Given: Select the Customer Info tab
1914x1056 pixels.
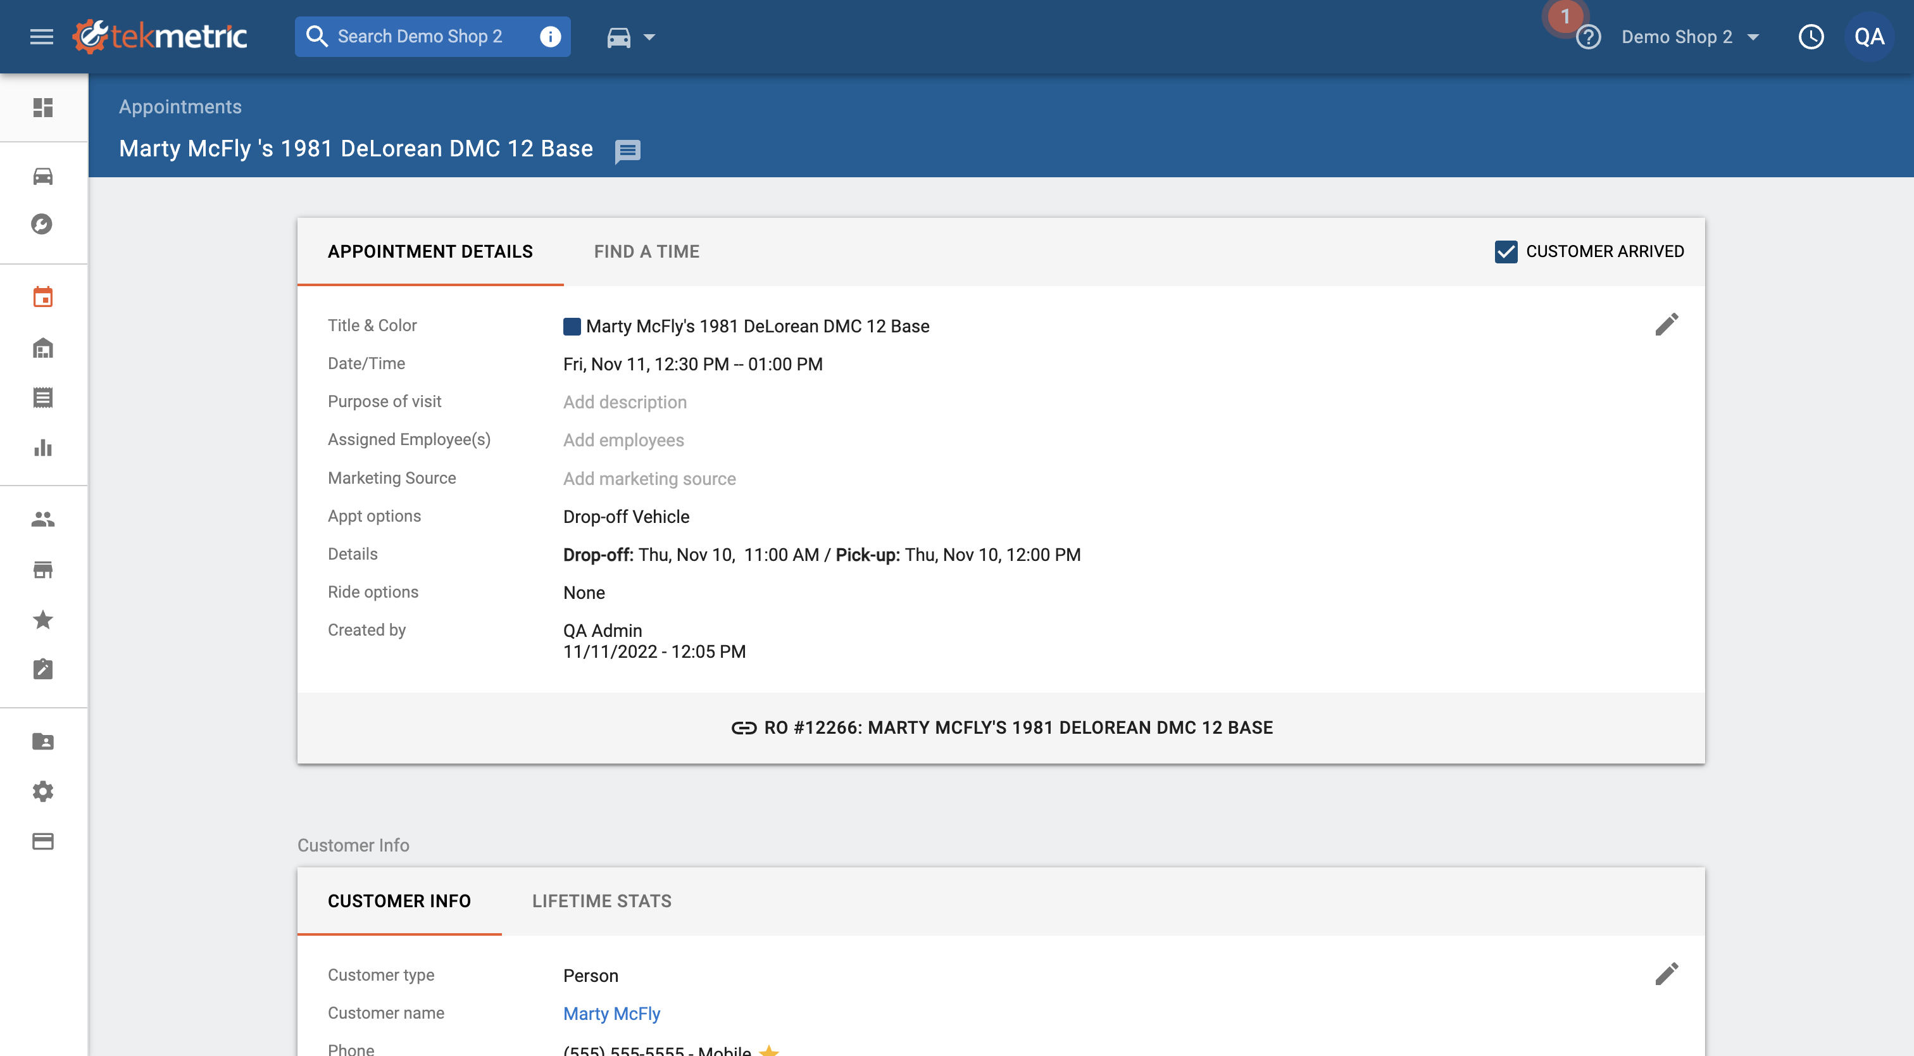Looking at the screenshot, I should pos(399,901).
